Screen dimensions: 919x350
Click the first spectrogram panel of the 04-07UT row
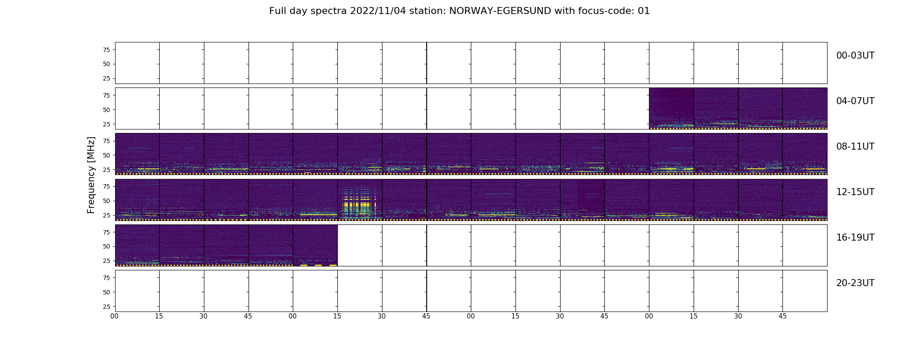671,108
